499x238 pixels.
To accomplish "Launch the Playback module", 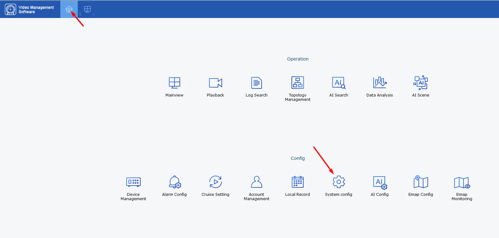I will click(215, 87).
